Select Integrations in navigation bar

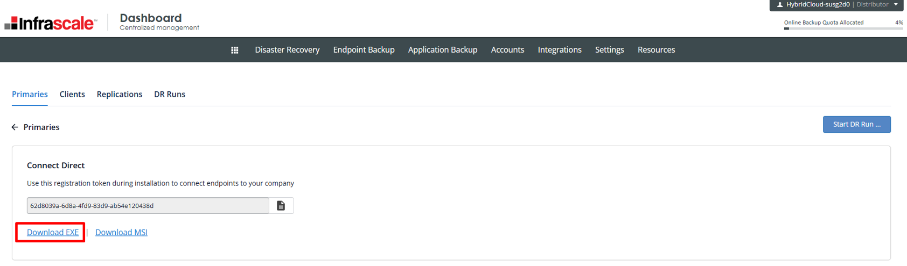tap(560, 50)
